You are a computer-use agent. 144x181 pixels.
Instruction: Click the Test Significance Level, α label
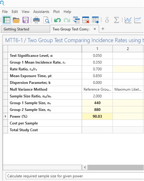(31, 56)
